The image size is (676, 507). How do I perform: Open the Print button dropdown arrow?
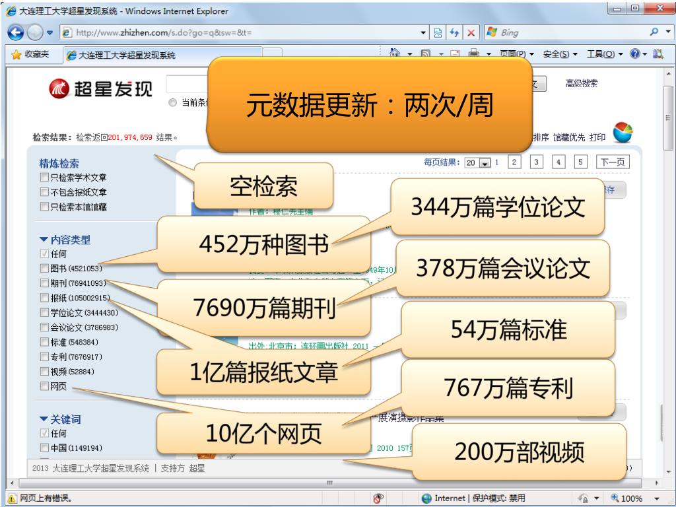[489, 54]
